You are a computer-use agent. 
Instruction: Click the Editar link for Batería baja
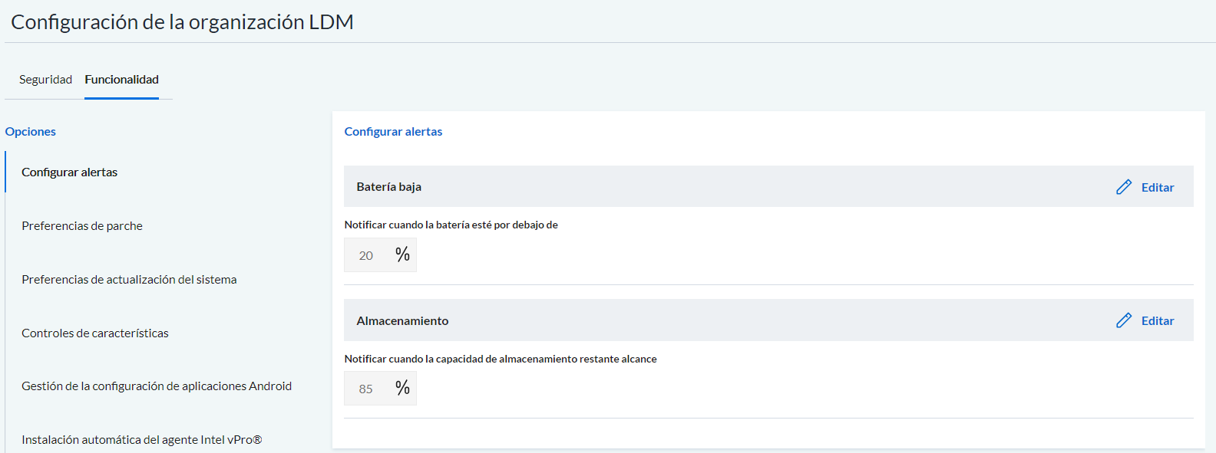1158,187
